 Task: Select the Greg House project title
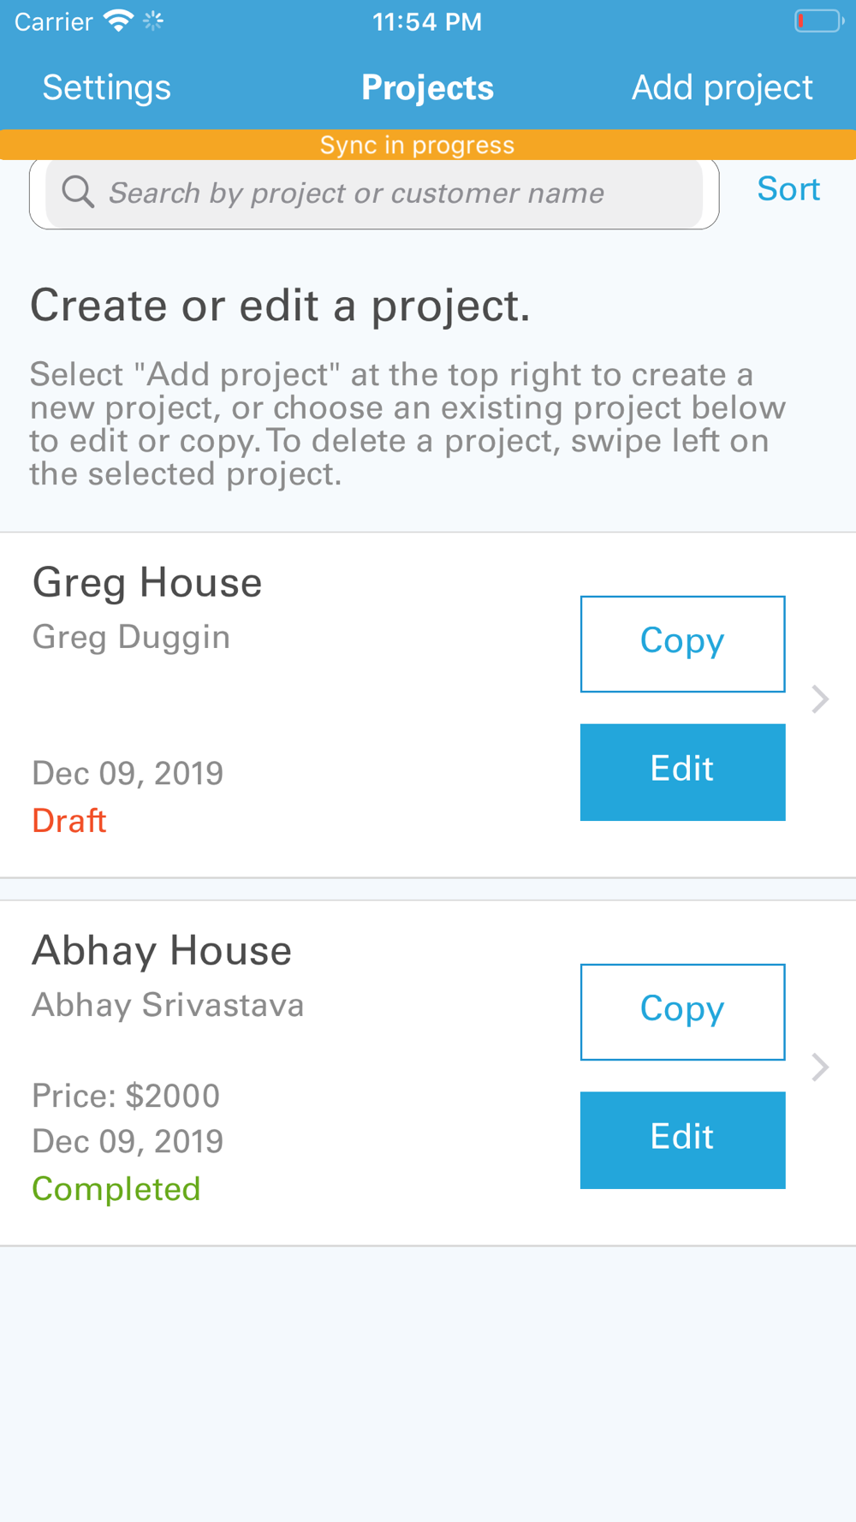click(x=147, y=583)
